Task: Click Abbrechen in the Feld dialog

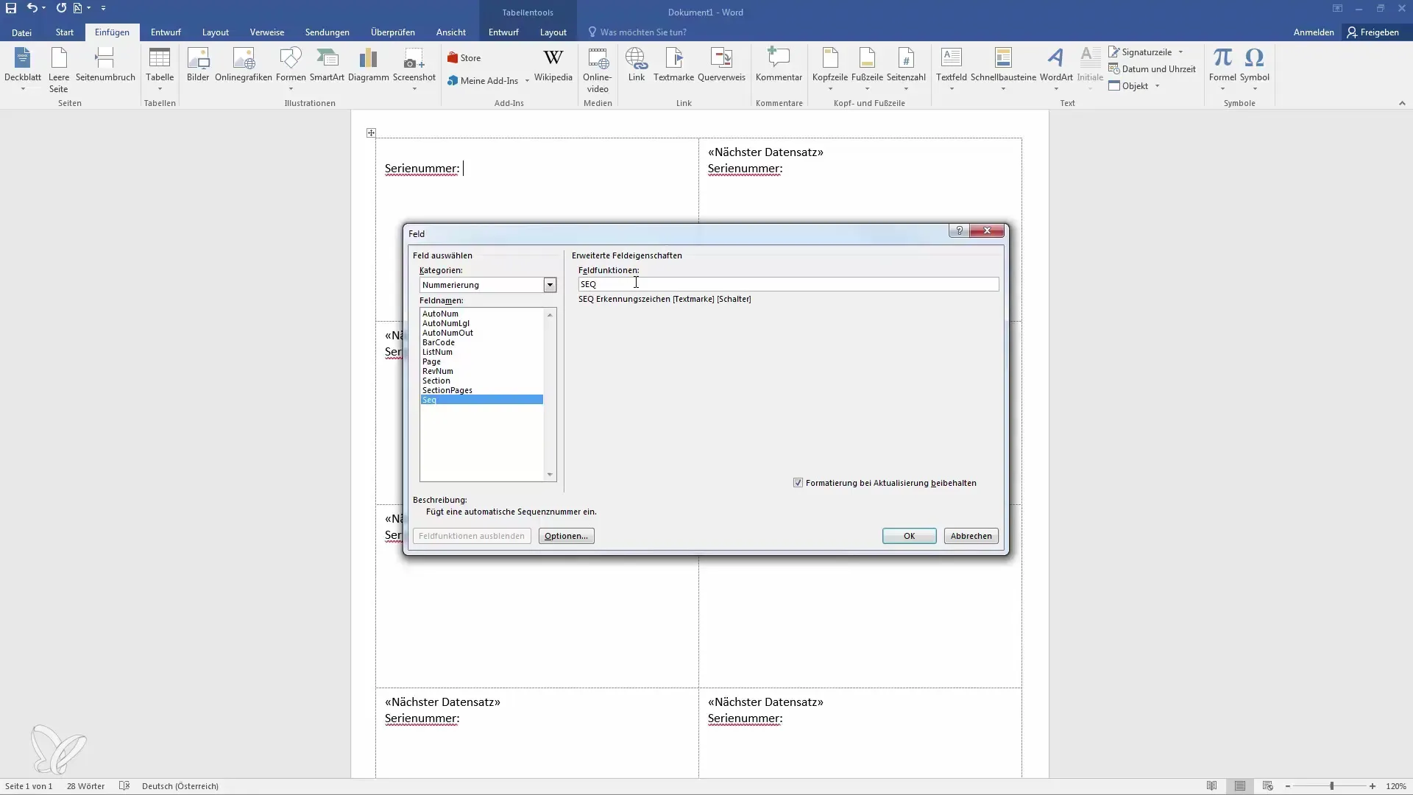Action: tap(971, 536)
